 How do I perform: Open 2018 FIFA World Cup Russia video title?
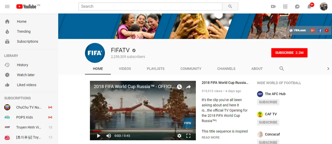(225, 83)
